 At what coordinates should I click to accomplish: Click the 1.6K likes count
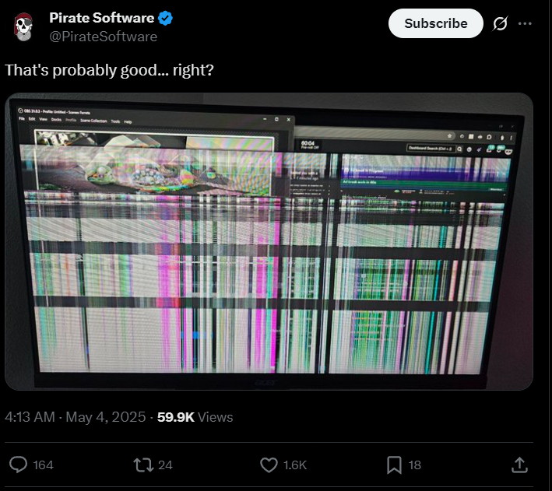(295, 465)
